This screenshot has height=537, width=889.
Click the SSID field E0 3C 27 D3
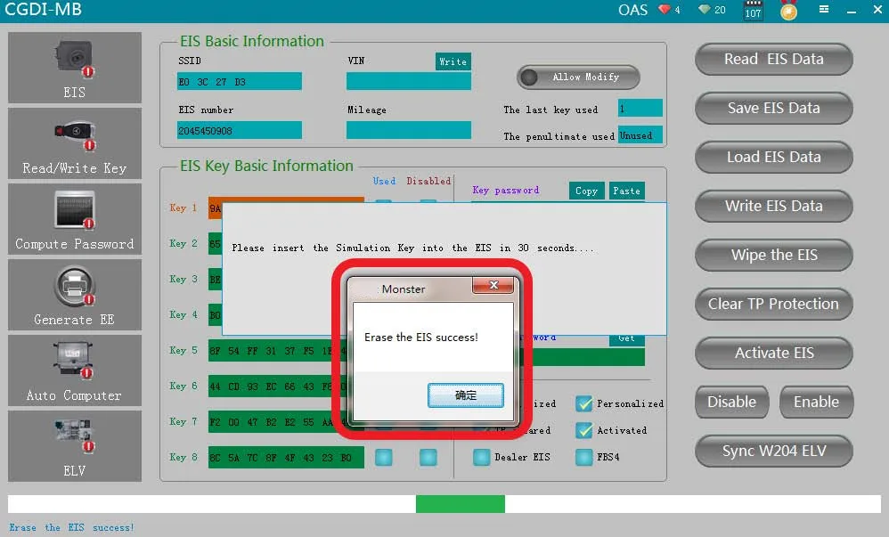click(x=240, y=82)
